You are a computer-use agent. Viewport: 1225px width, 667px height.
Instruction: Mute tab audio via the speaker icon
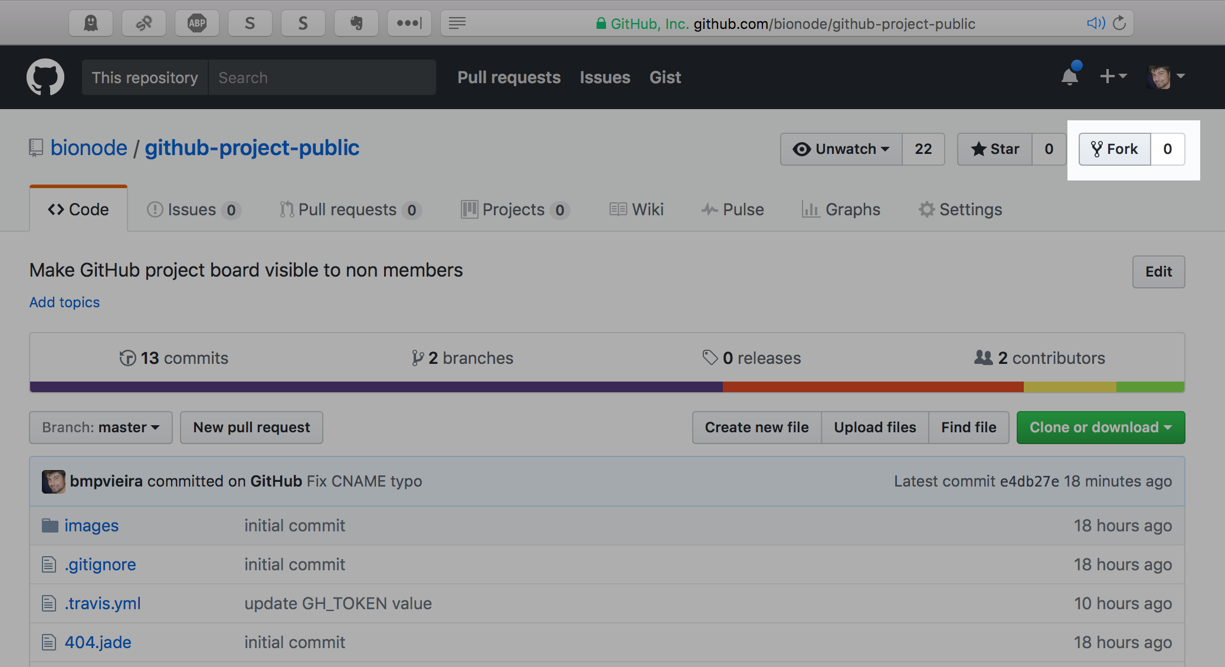1096,23
